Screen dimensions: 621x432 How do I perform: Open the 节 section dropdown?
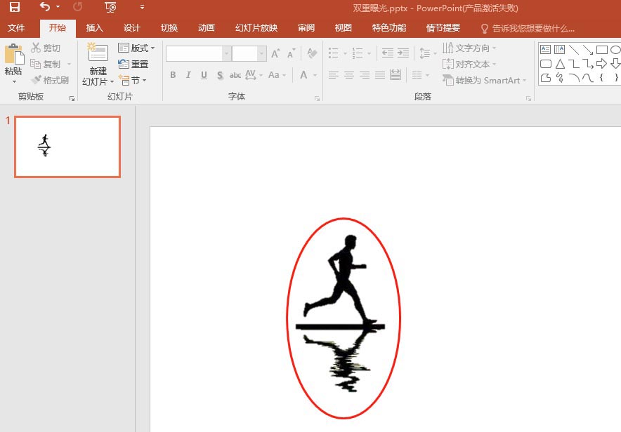click(x=132, y=80)
